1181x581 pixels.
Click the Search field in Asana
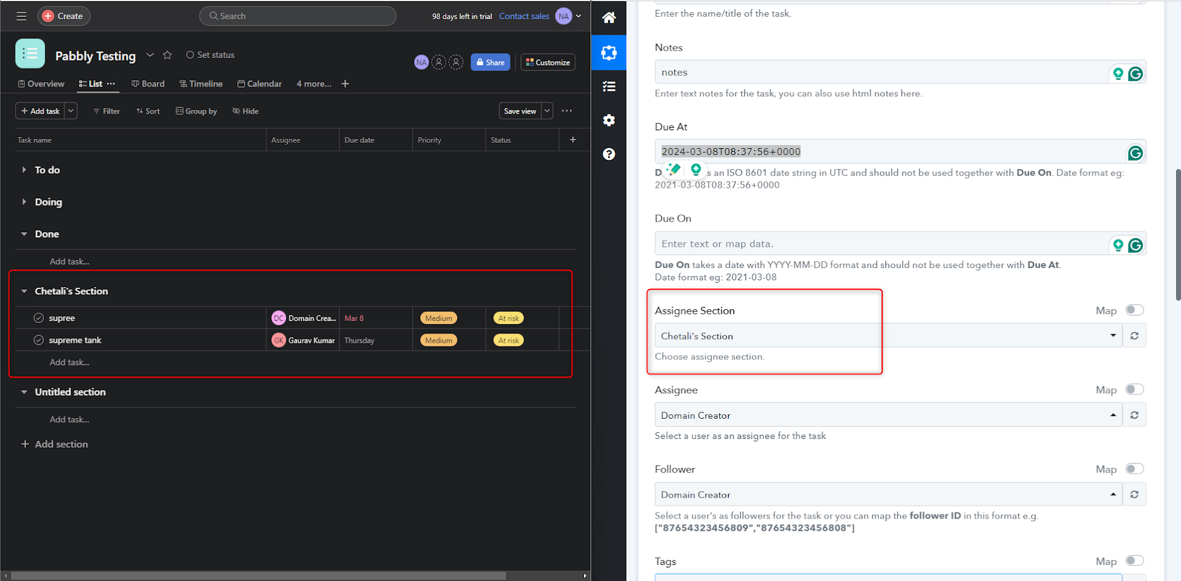coord(297,16)
